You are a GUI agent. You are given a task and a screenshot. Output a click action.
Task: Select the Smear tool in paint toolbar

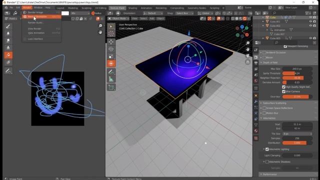pyautogui.click(x=8, y=40)
